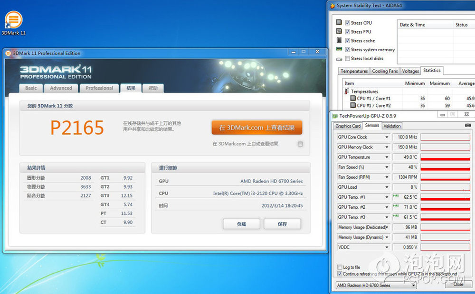
Task: Enable Stress local disks checkbox
Action: (348, 58)
